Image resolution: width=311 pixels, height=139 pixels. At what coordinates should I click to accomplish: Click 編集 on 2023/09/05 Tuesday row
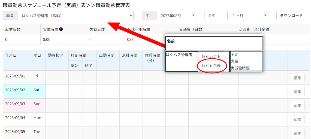(297, 133)
